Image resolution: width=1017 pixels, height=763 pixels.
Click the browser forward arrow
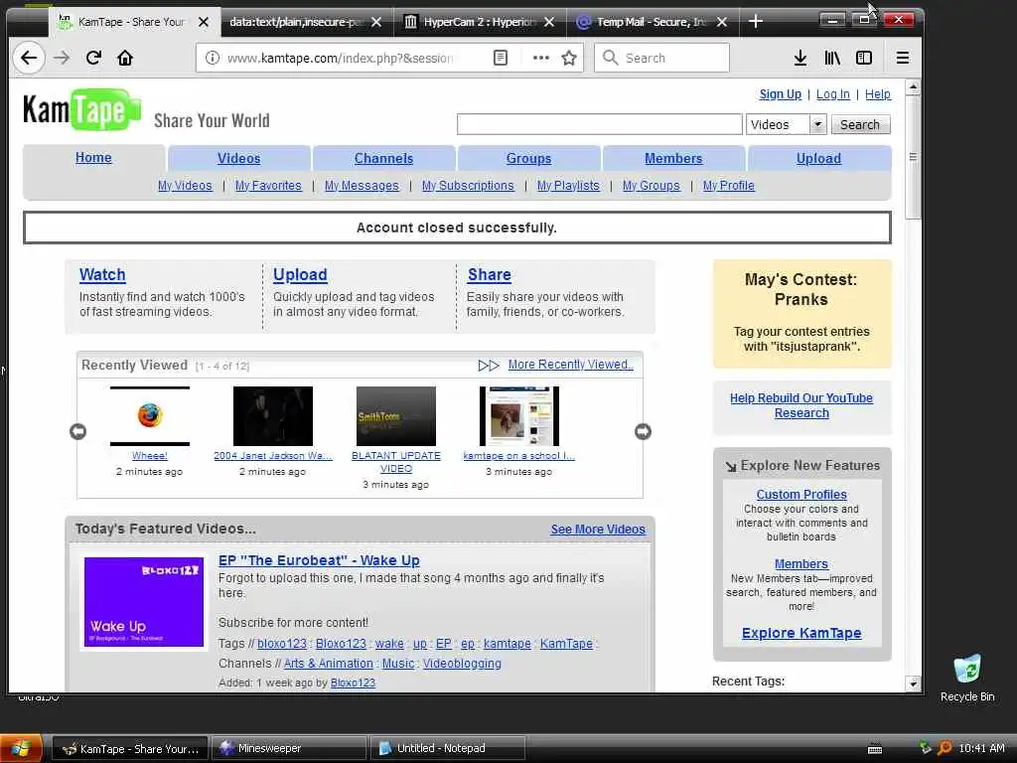tap(62, 58)
